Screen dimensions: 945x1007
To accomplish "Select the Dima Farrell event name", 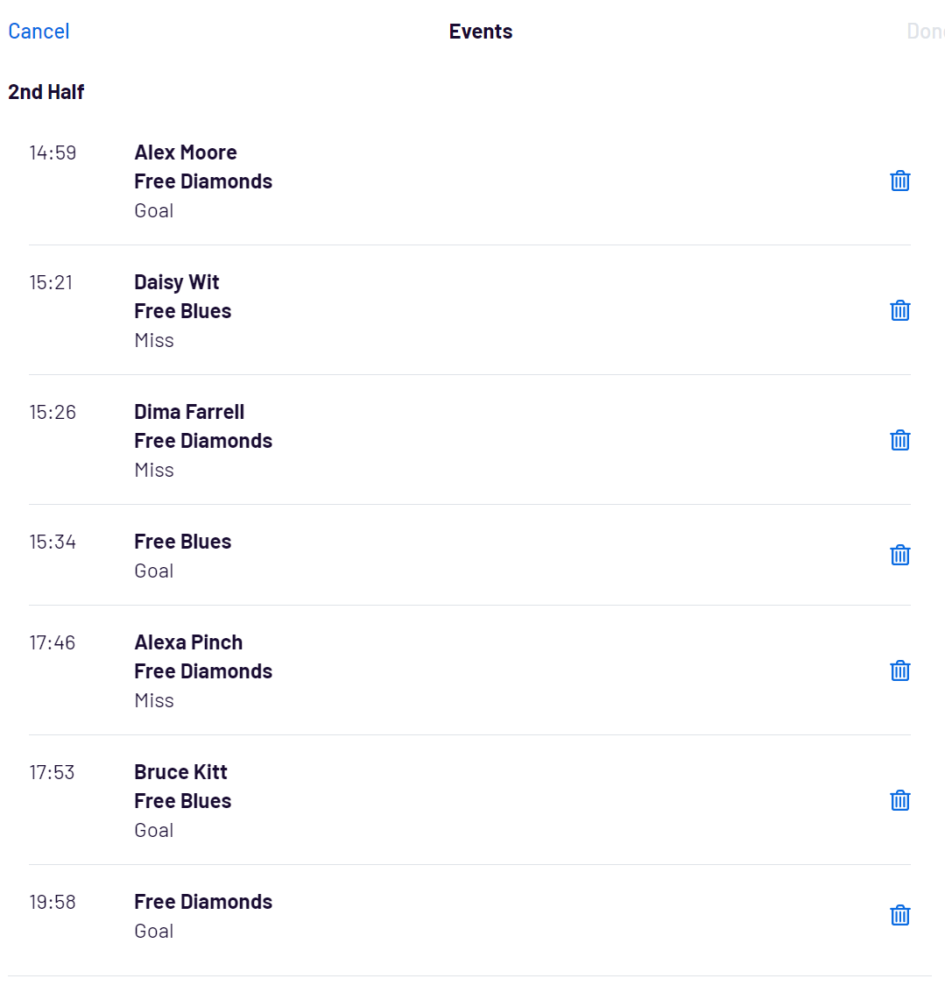I will pos(189,412).
